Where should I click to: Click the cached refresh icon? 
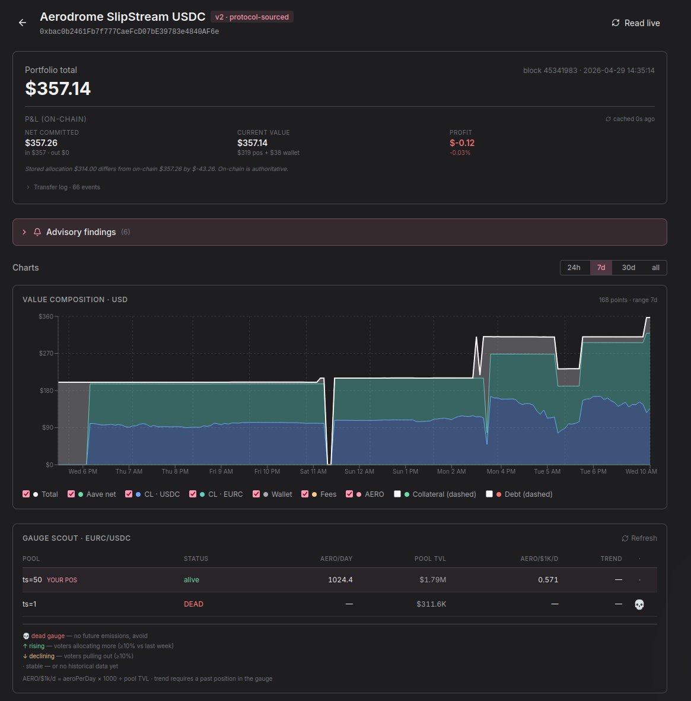coord(608,119)
